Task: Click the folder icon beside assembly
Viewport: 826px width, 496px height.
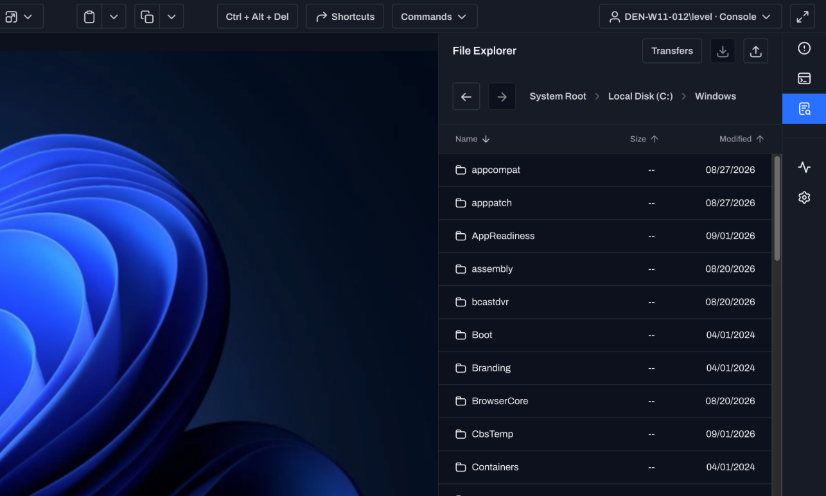Action: coord(461,269)
